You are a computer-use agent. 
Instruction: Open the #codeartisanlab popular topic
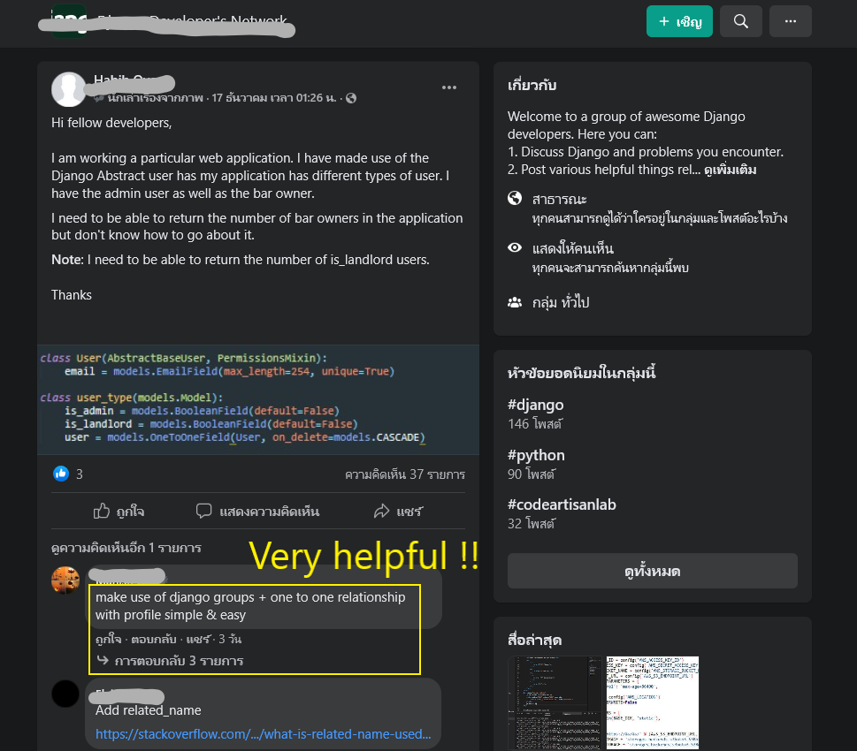(562, 504)
